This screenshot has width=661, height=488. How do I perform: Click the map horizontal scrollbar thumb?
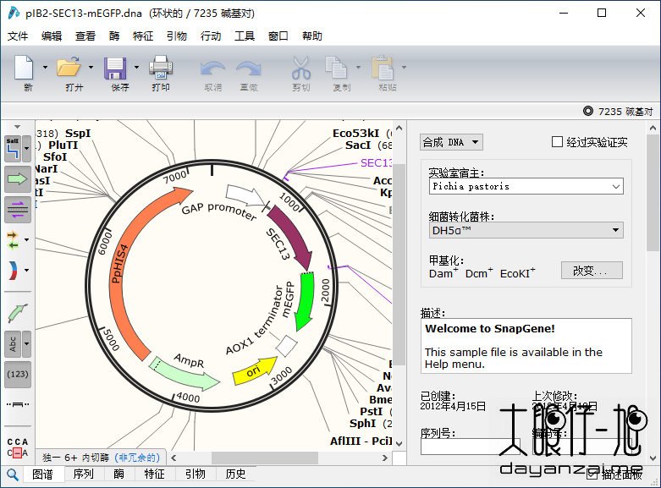265,458
